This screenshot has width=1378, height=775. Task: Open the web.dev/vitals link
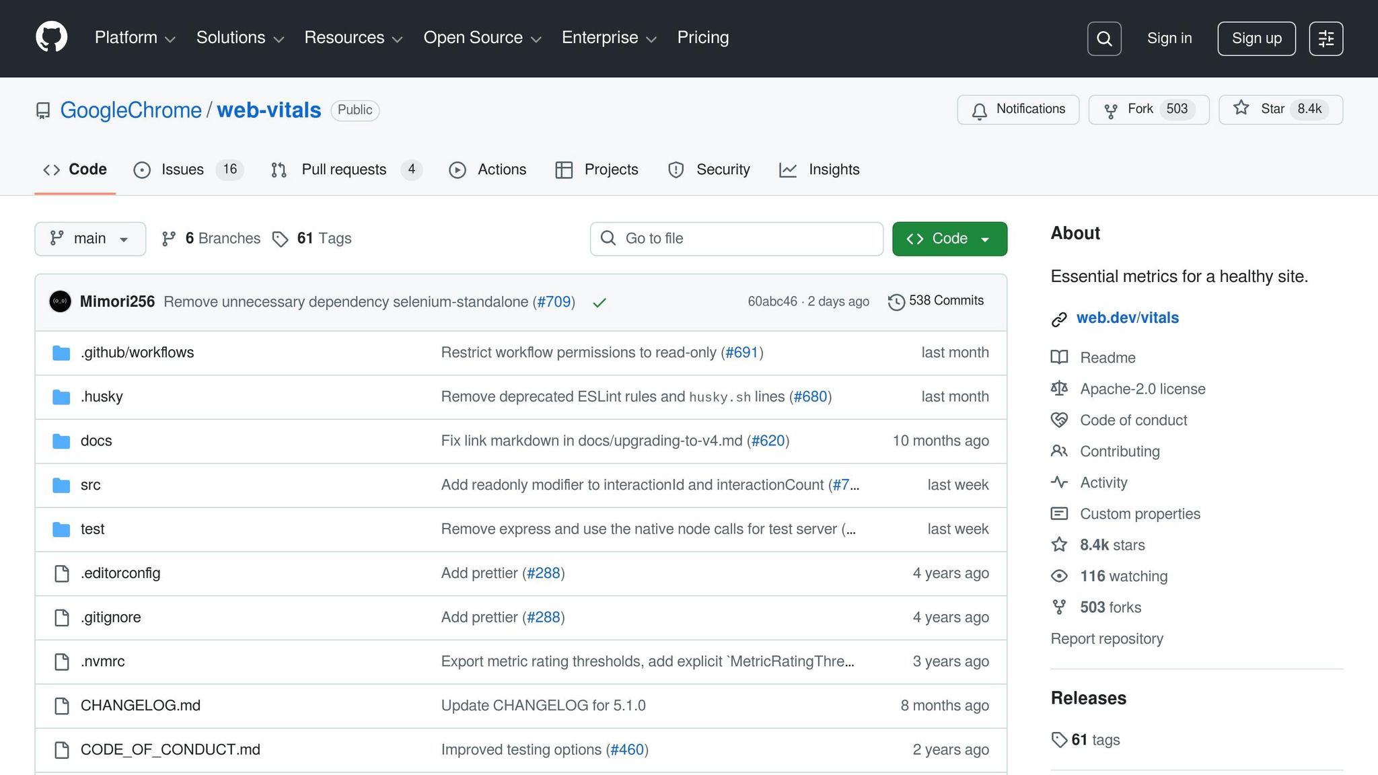click(x=1127, y=318)
